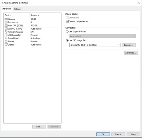The image size is (142, 138).
Task: Click the Summary column header
Action: pos(35,15)
